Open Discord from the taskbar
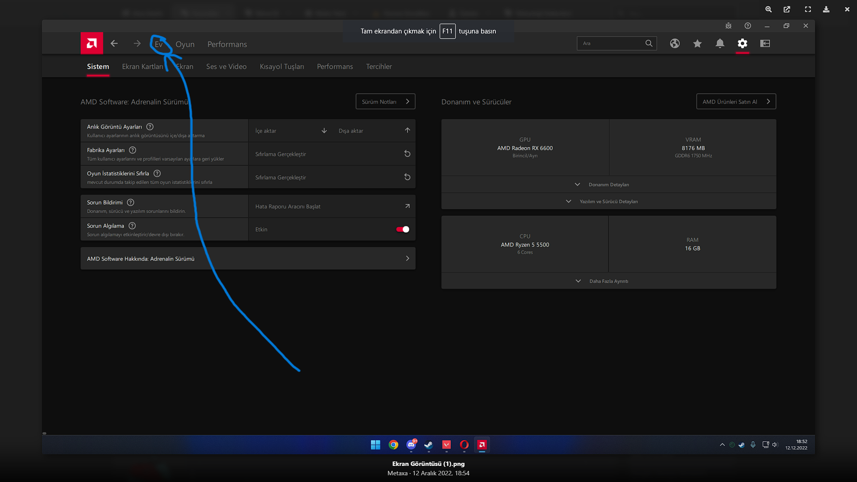The height and width of the screenshot is (482, 857). click(411, 445)
